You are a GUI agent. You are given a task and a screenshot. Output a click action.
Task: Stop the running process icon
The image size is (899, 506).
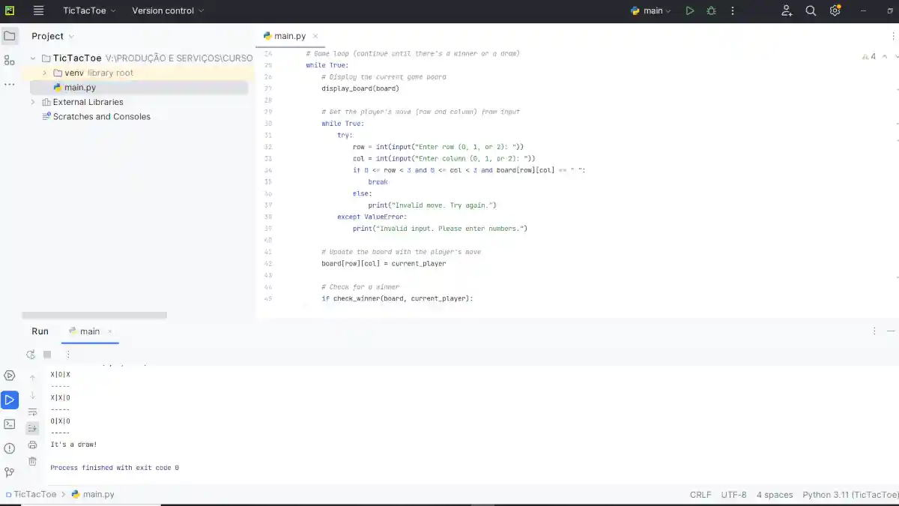47,355
